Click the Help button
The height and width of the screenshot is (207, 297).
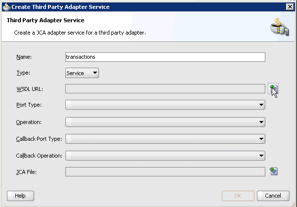[x=20, y=196]
